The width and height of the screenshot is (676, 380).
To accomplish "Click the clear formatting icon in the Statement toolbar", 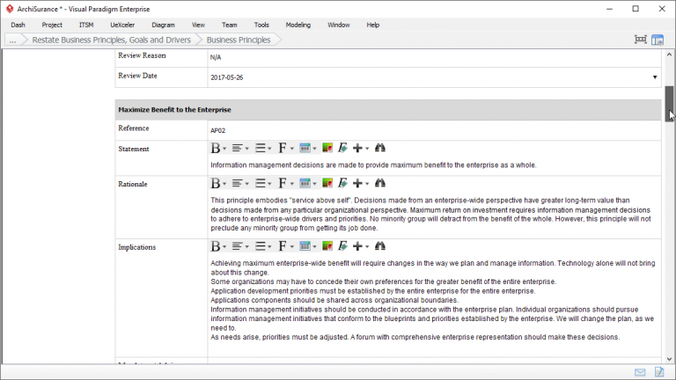I will coord(342,149).
